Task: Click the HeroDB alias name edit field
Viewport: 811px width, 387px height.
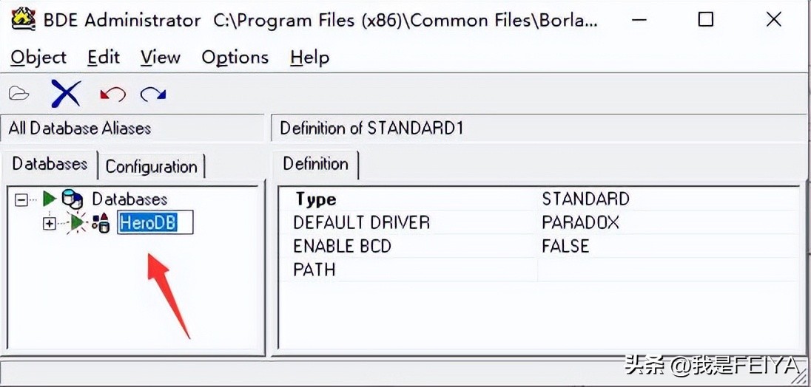Action: pos(155,222)
